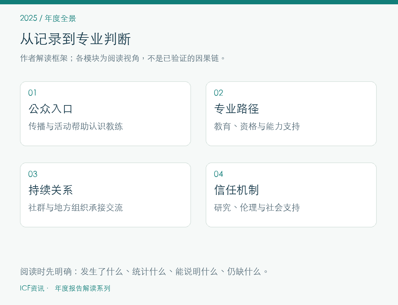Click the reading tip starting with '阅读时先明确'
Screen dimensions: 398x305
tap(144, 272)
